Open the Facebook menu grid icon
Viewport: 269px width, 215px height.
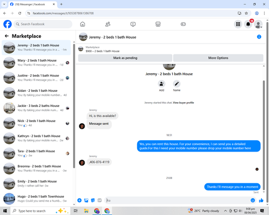click(x=238, y=24)
